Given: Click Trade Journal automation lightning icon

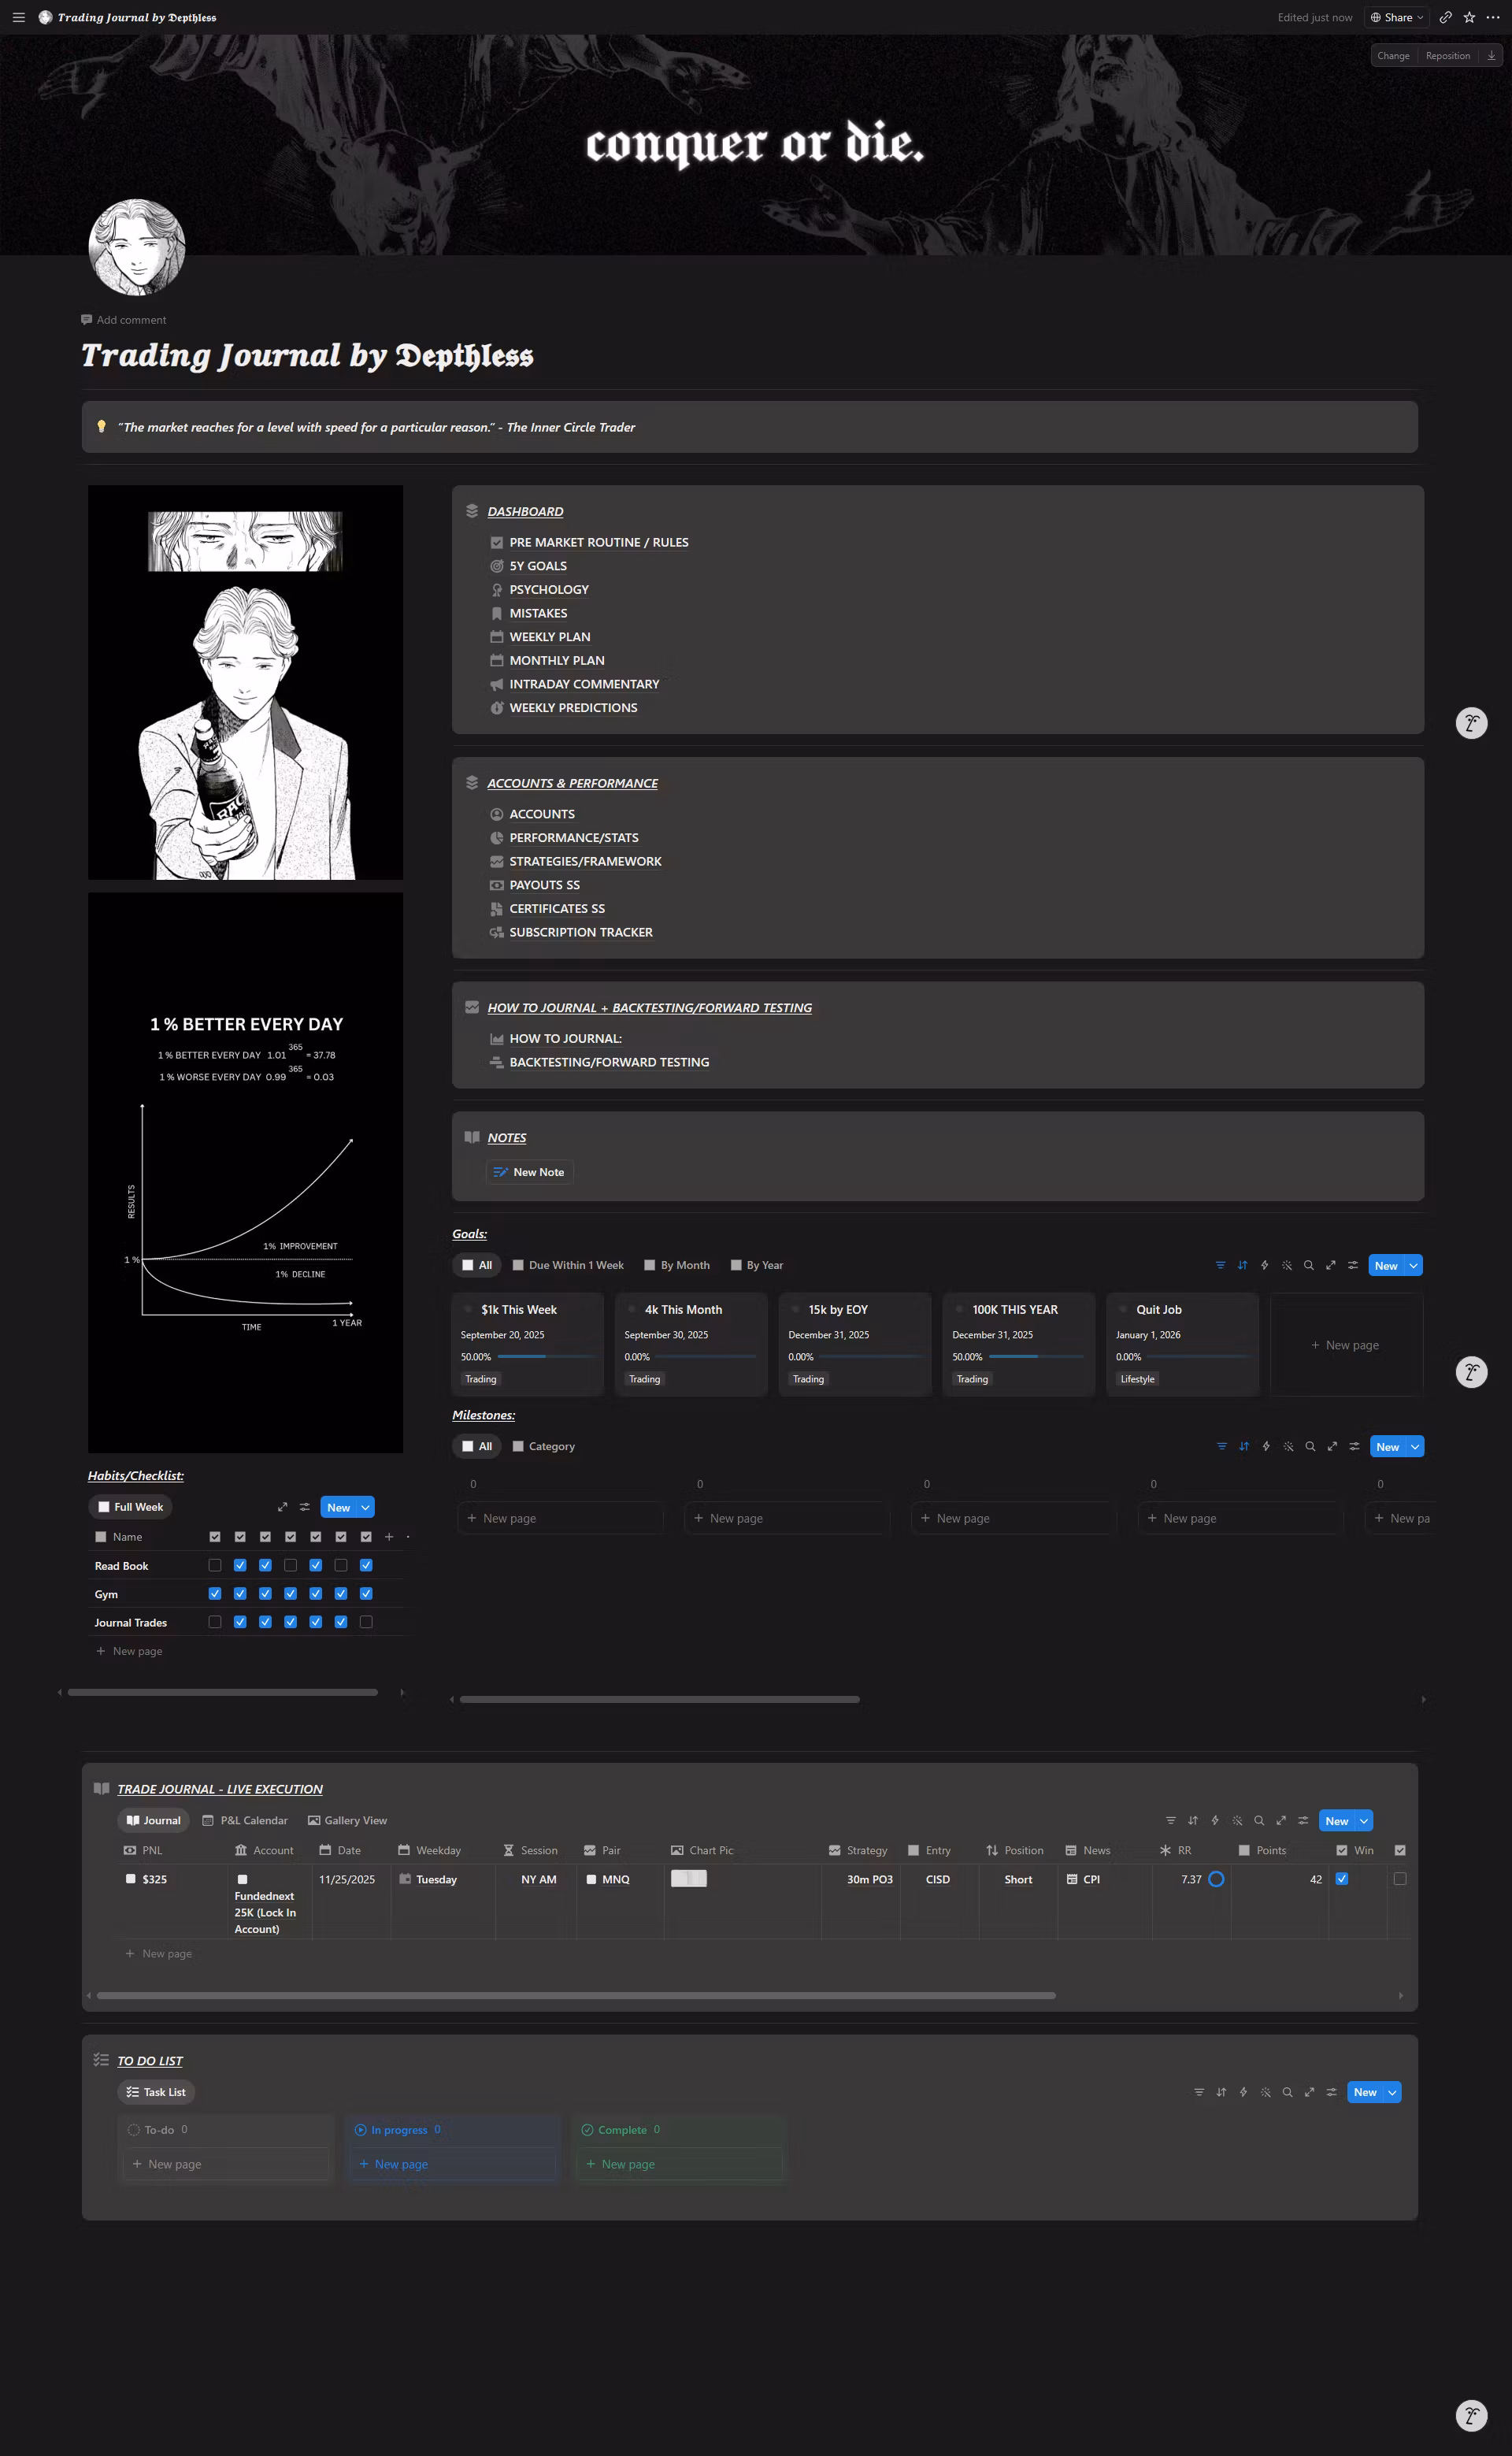Looking at the screenshot, I should click(x=1215, y=1820).
